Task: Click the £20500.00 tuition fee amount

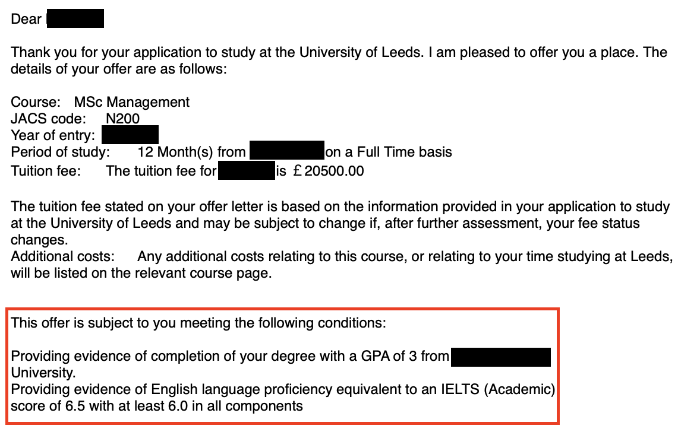Action: coord(328,171)
